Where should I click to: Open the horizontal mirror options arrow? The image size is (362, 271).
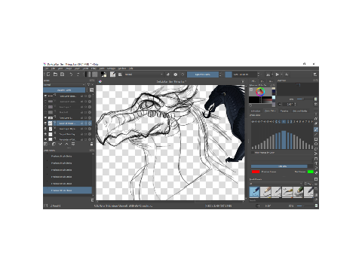pyautogui.click(x=272, y=75)
